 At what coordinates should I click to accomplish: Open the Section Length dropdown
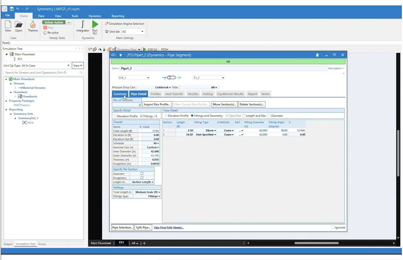142,182
